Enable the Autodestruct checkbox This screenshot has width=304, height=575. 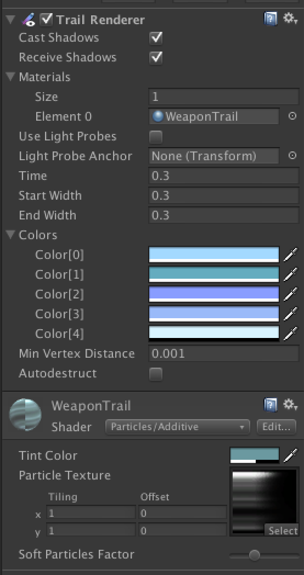156,374
